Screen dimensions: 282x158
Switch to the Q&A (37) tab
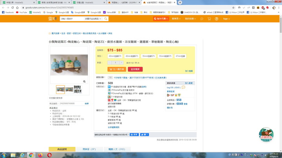pyautogui.click(x=89, y=149)
